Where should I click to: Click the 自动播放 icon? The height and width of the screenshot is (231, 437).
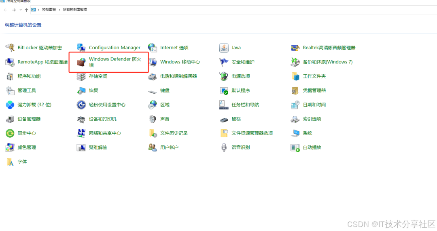(x=295, y=147)
